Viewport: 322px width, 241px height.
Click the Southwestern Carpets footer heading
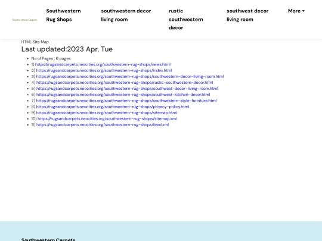(48, 239)
